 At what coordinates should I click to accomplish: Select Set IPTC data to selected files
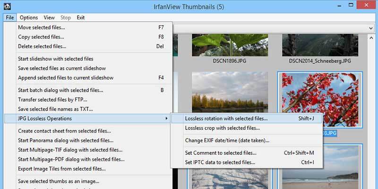click(246, 162)
